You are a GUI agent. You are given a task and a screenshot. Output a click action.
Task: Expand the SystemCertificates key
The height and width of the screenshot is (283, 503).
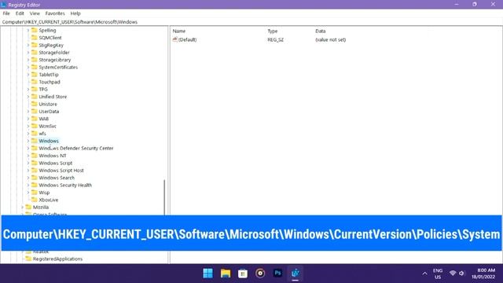[x=28, y=67]
